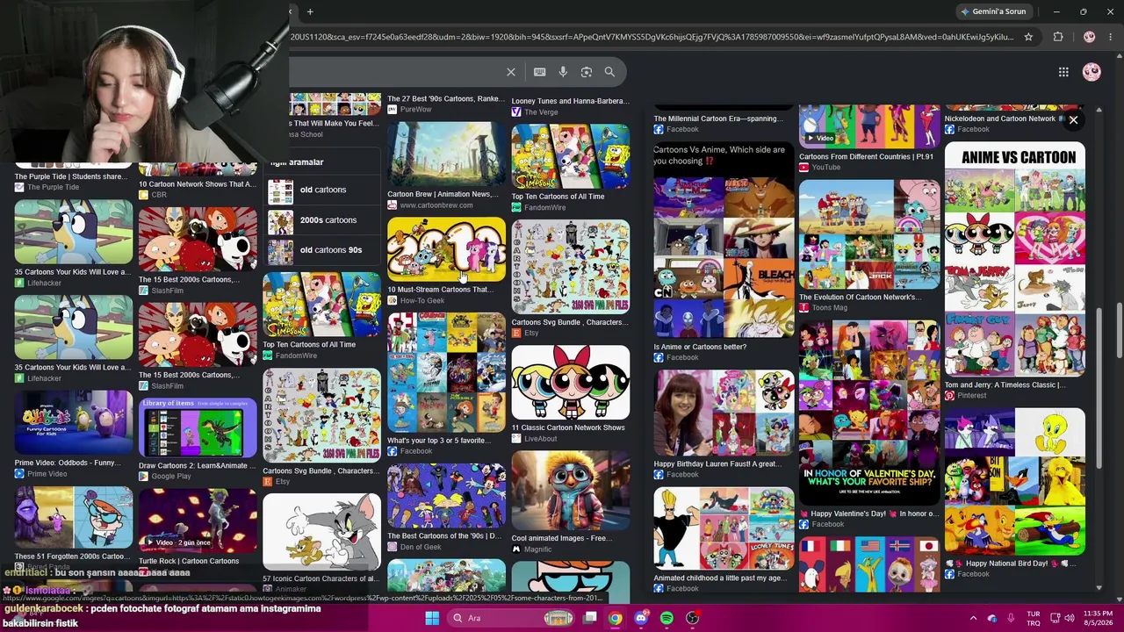This screenshot has height=632, width=1124.
Task: Open the on-screen keyboard input tool
Action: (x=539, y=72)
